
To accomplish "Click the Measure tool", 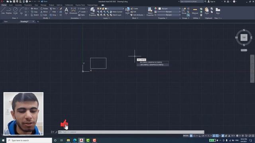I will [195, 11].
